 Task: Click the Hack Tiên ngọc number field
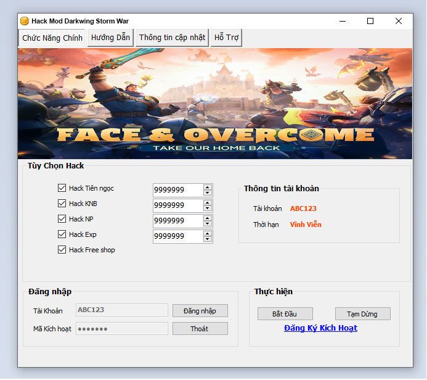(178, 190)
